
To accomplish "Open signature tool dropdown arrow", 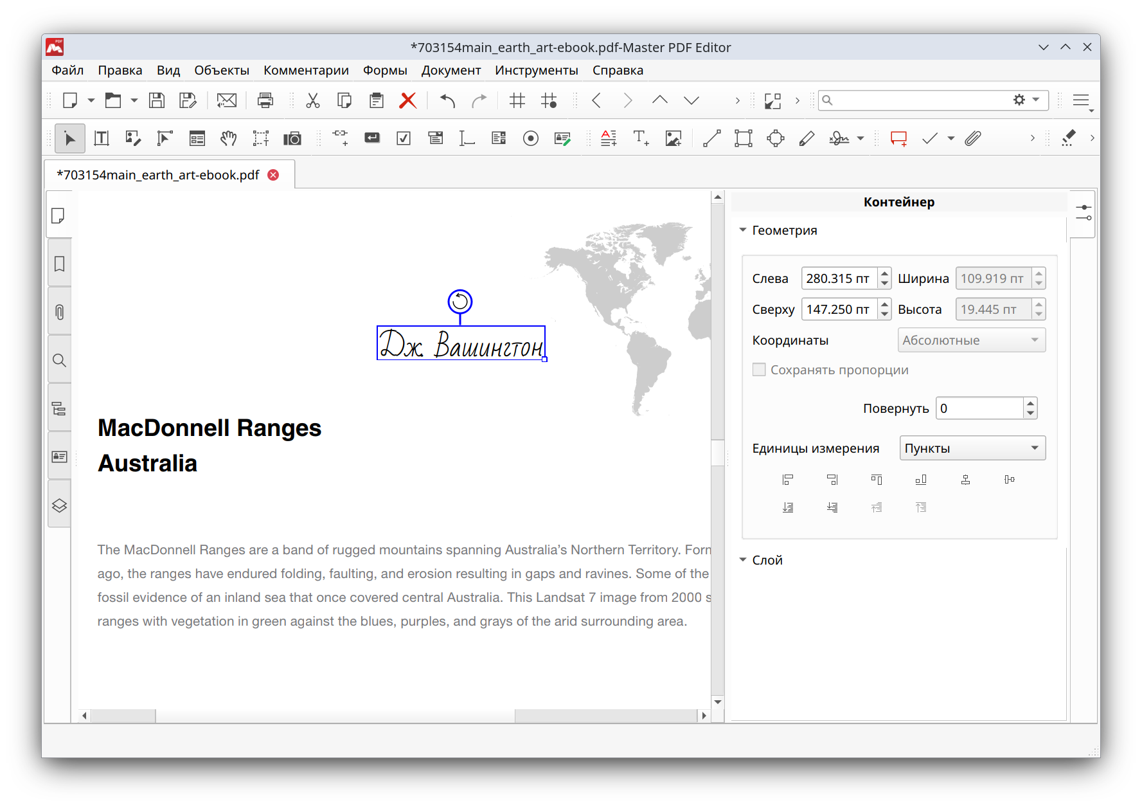I will [x=861, y=138].
